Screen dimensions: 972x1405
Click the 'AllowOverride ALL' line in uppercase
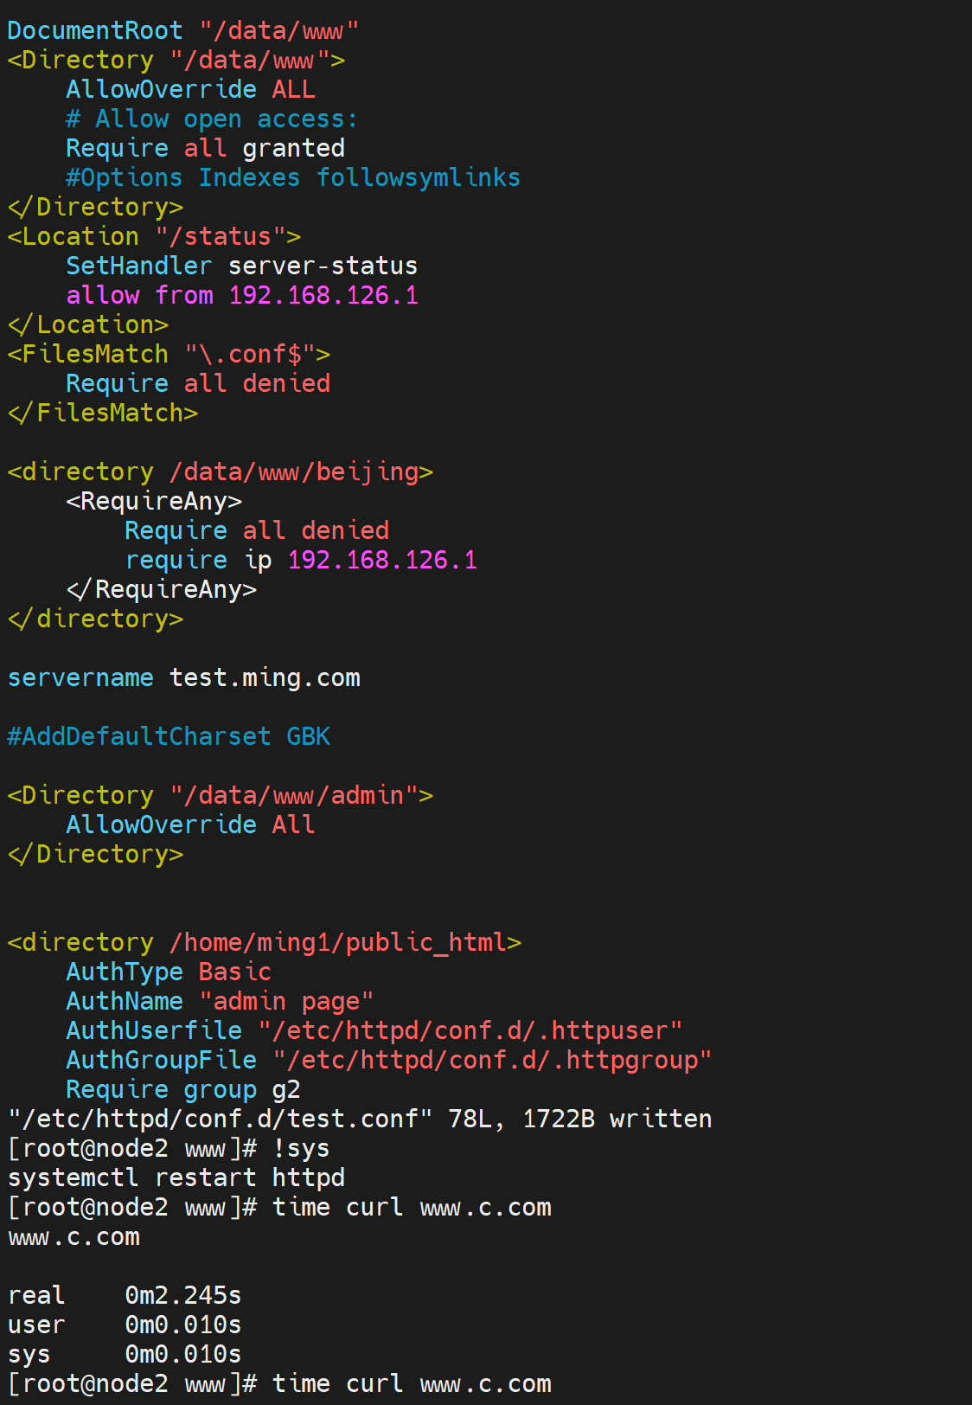(190, 90)
